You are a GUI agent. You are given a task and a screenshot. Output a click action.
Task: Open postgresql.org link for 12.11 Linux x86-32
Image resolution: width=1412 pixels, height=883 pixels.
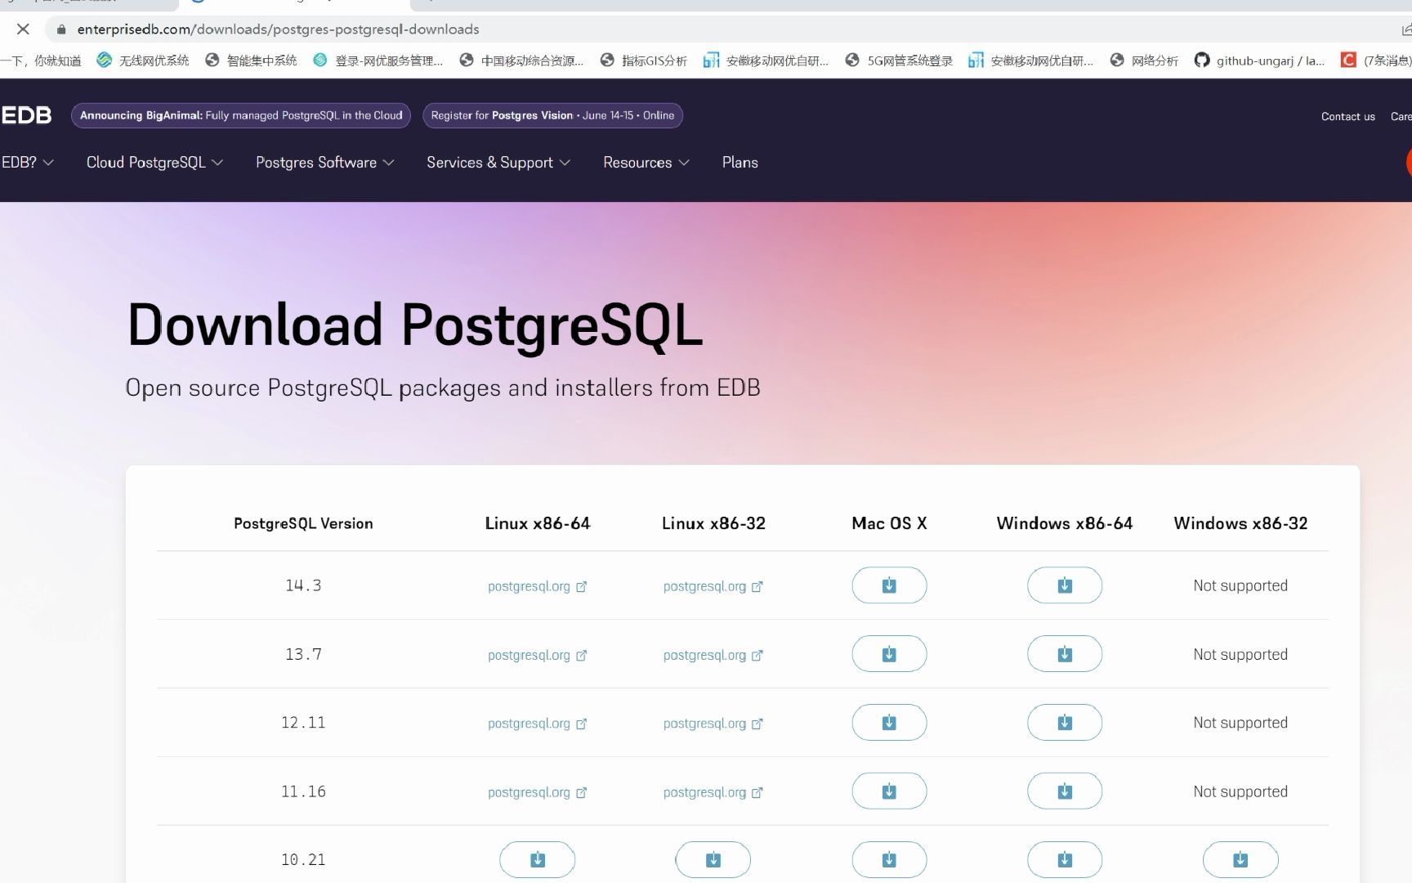pos(713,724)
